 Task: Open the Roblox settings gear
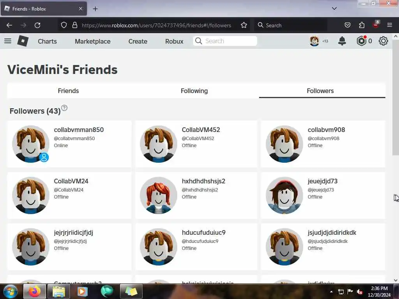pos(383,41)
